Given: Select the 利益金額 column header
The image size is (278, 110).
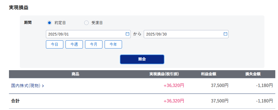Looking at the screenshot, I should (x=208, y=74).
